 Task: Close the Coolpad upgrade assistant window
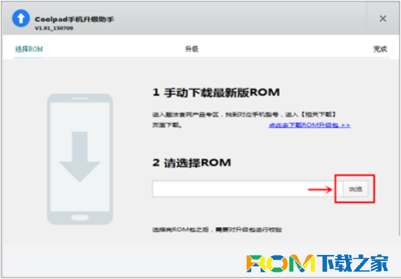coord(383,19)
